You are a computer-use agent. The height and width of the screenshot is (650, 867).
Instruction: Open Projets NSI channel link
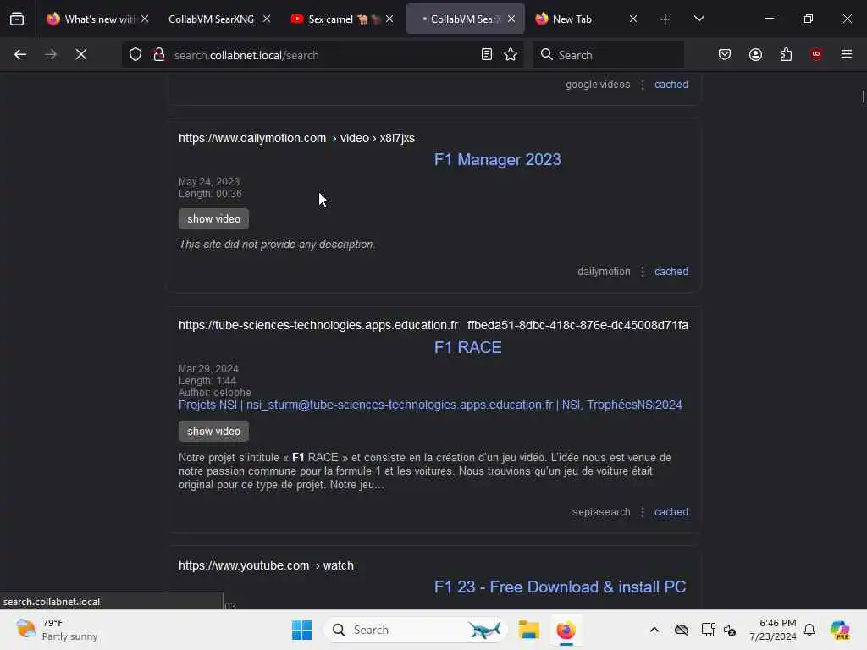430,405
